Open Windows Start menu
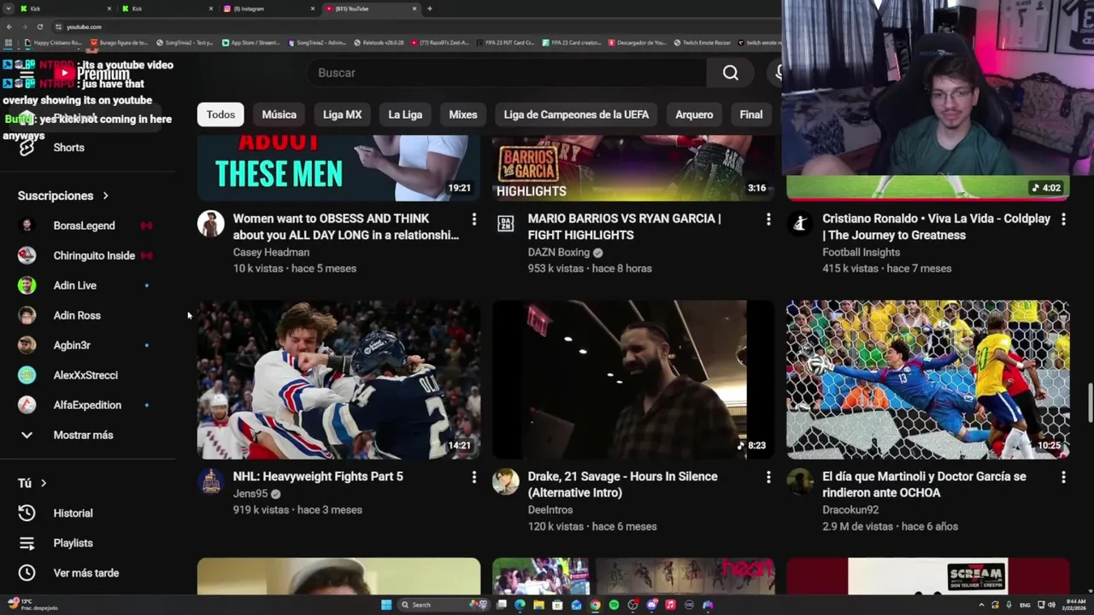 [x=386, y=605]
